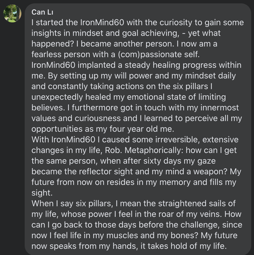
Task: Click the commenter name Can Lı
Action: point(42,12)
